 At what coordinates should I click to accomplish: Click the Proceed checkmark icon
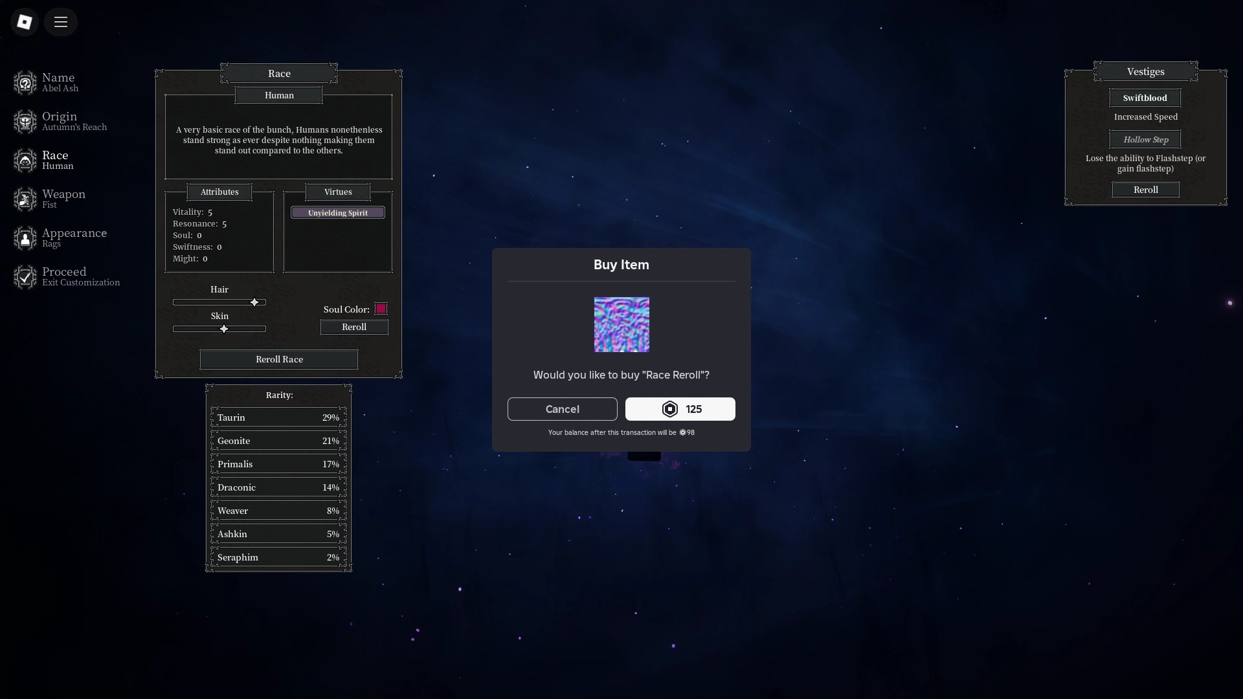(25, 277)
